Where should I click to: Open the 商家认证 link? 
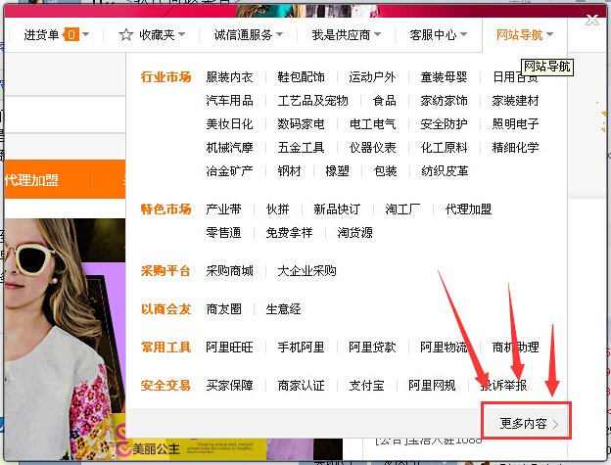[x=301, y=386]
